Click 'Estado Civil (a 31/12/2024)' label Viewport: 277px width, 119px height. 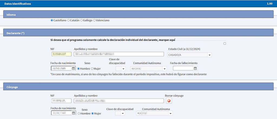184,49
